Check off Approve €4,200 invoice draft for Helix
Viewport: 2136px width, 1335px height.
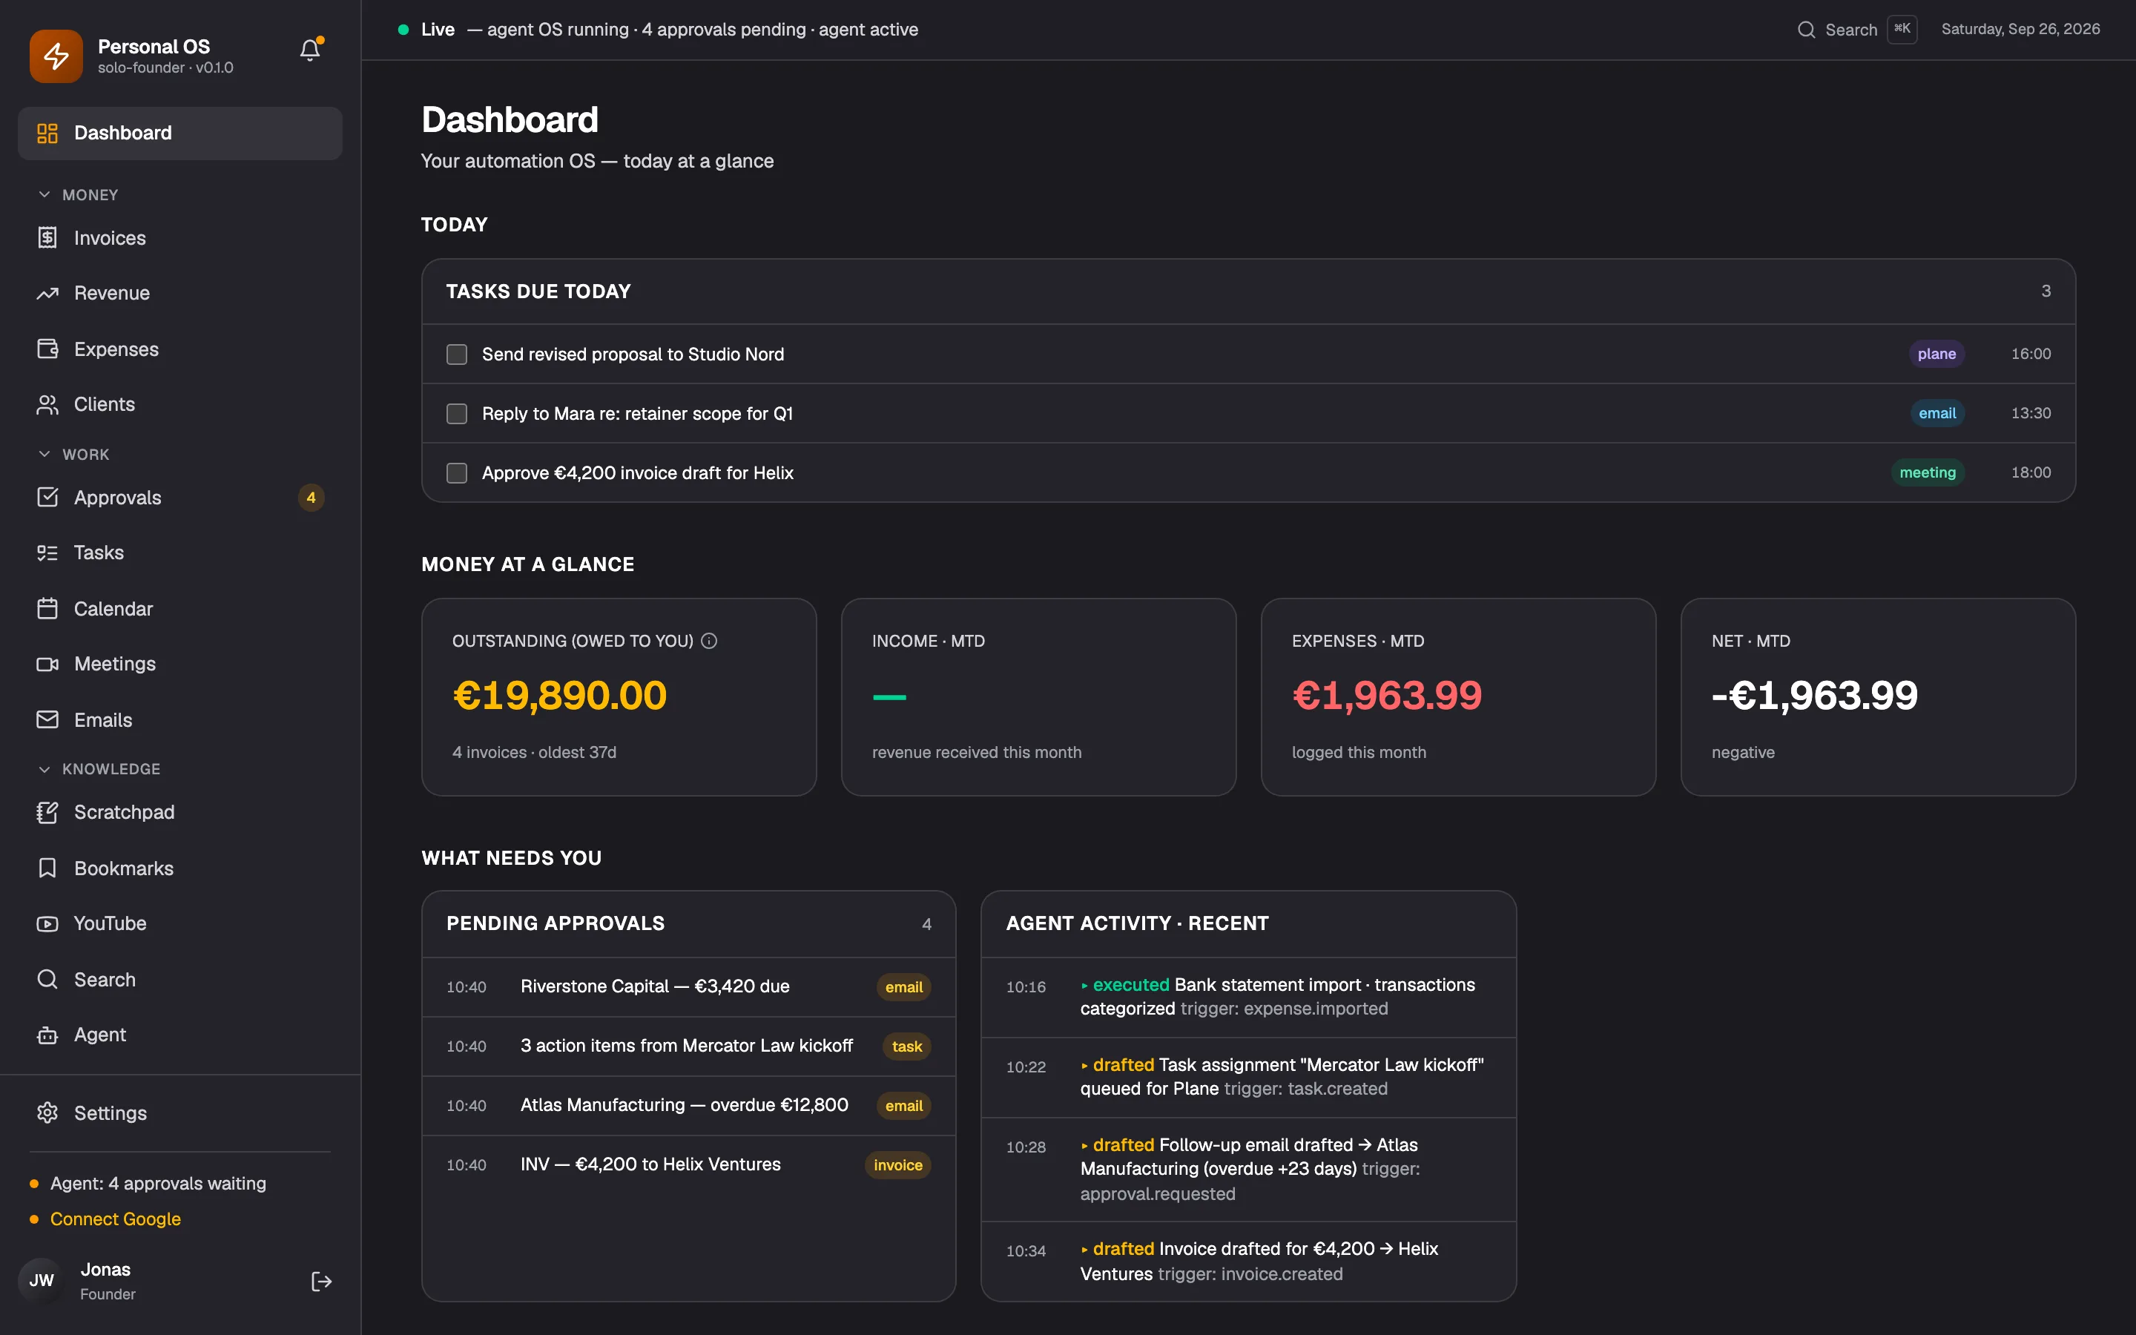point(456,472)
